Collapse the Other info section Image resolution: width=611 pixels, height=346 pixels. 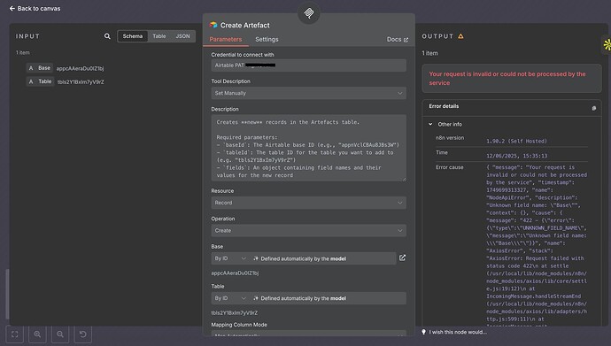(x=430, y=124)
